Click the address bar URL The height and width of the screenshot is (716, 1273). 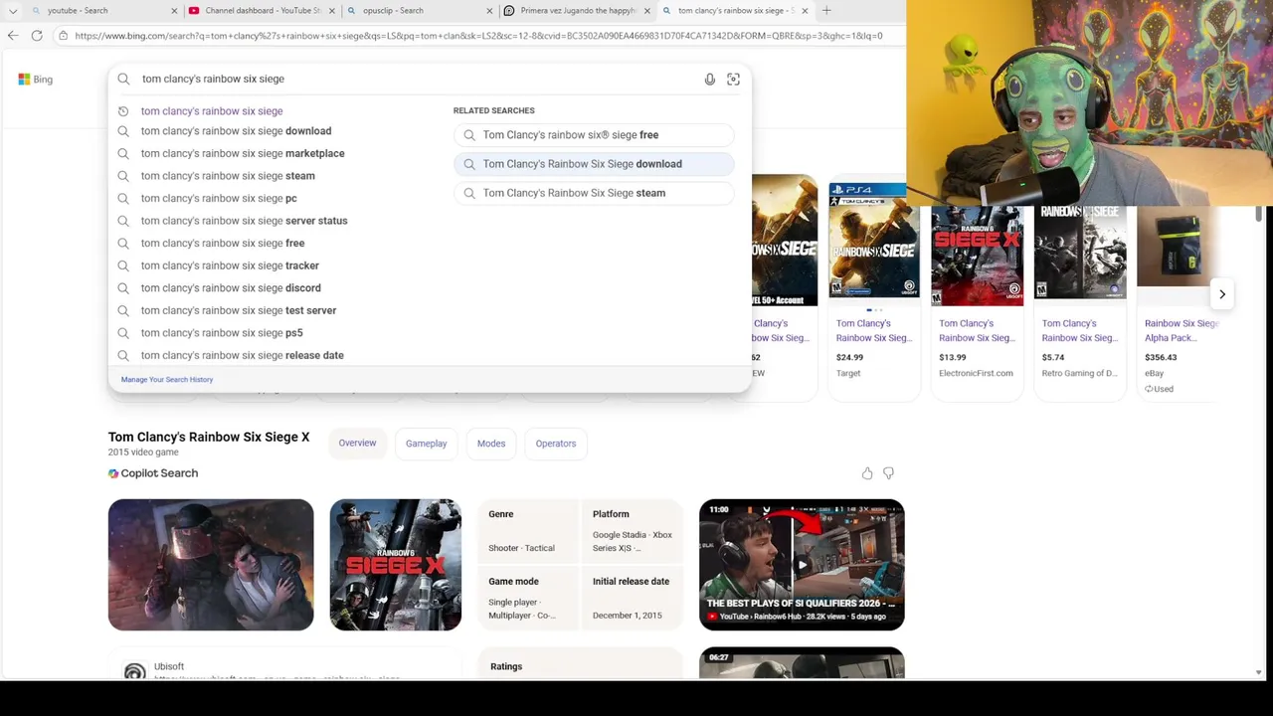477,36
